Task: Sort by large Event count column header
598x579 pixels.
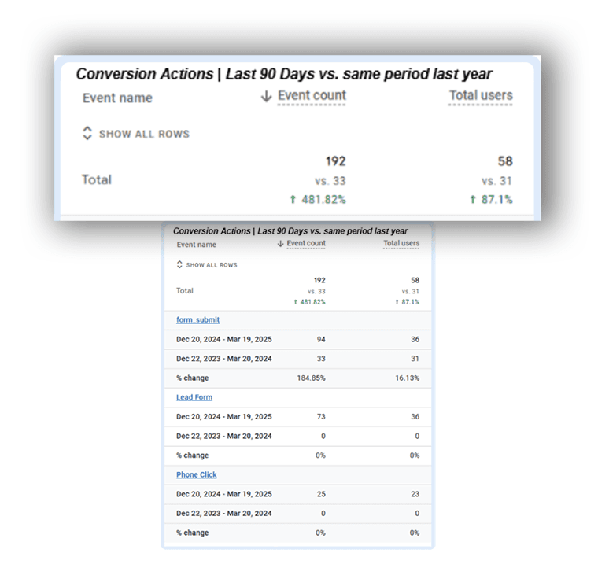Action: [x=312, y=95]
